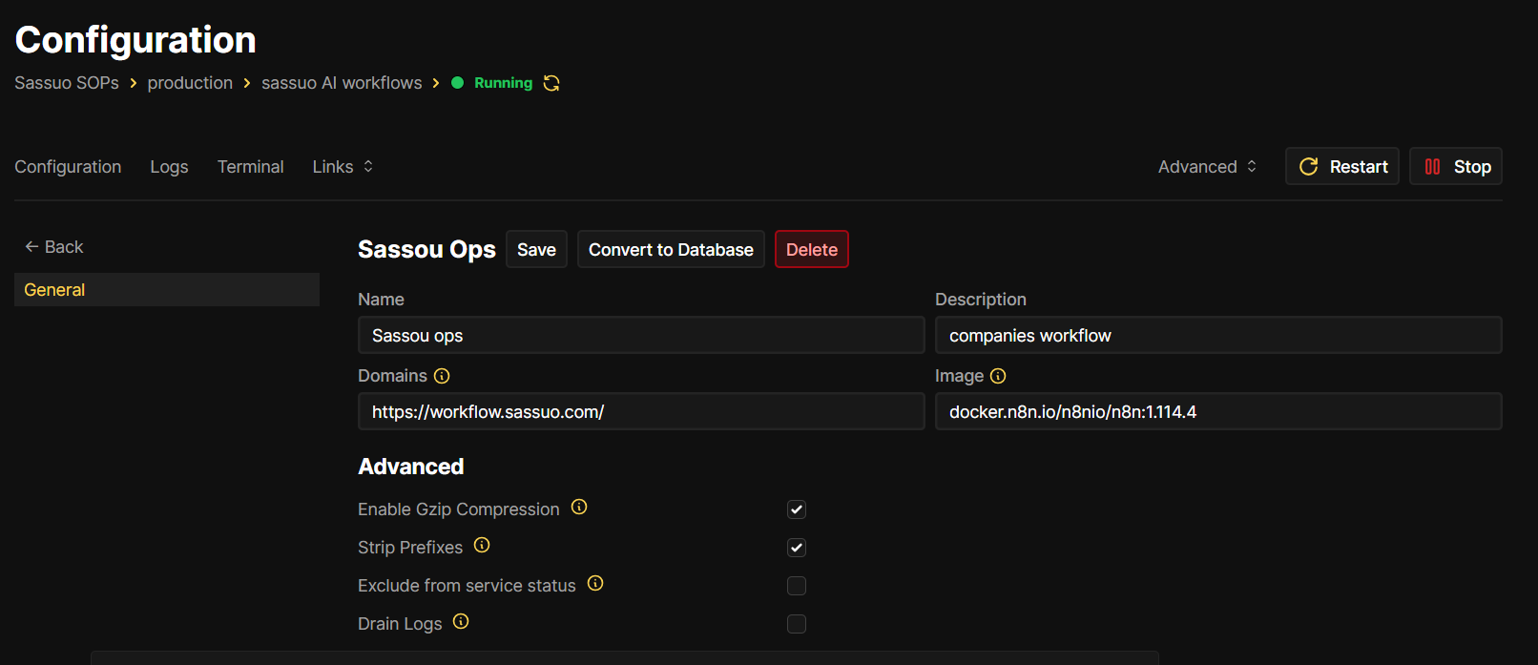Click the info icon next to Image

[x=998, y=376]
